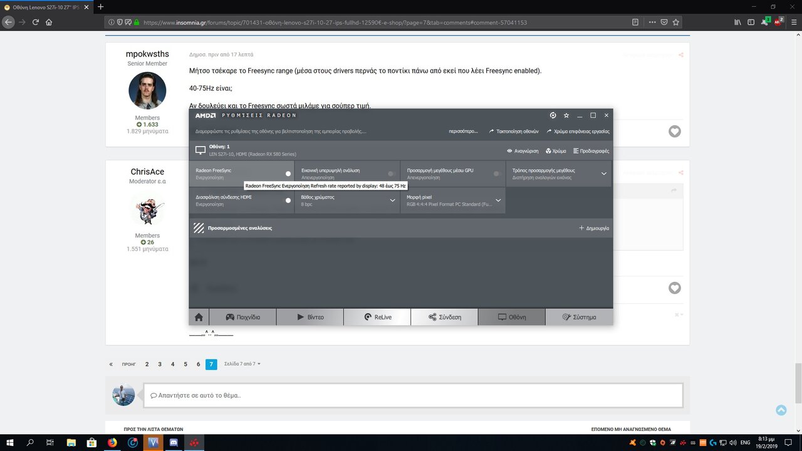
Task: Open the 'Σελίδα 7 από 7' page dropdown
Action: pyautogui.click(x=242, y=364)
